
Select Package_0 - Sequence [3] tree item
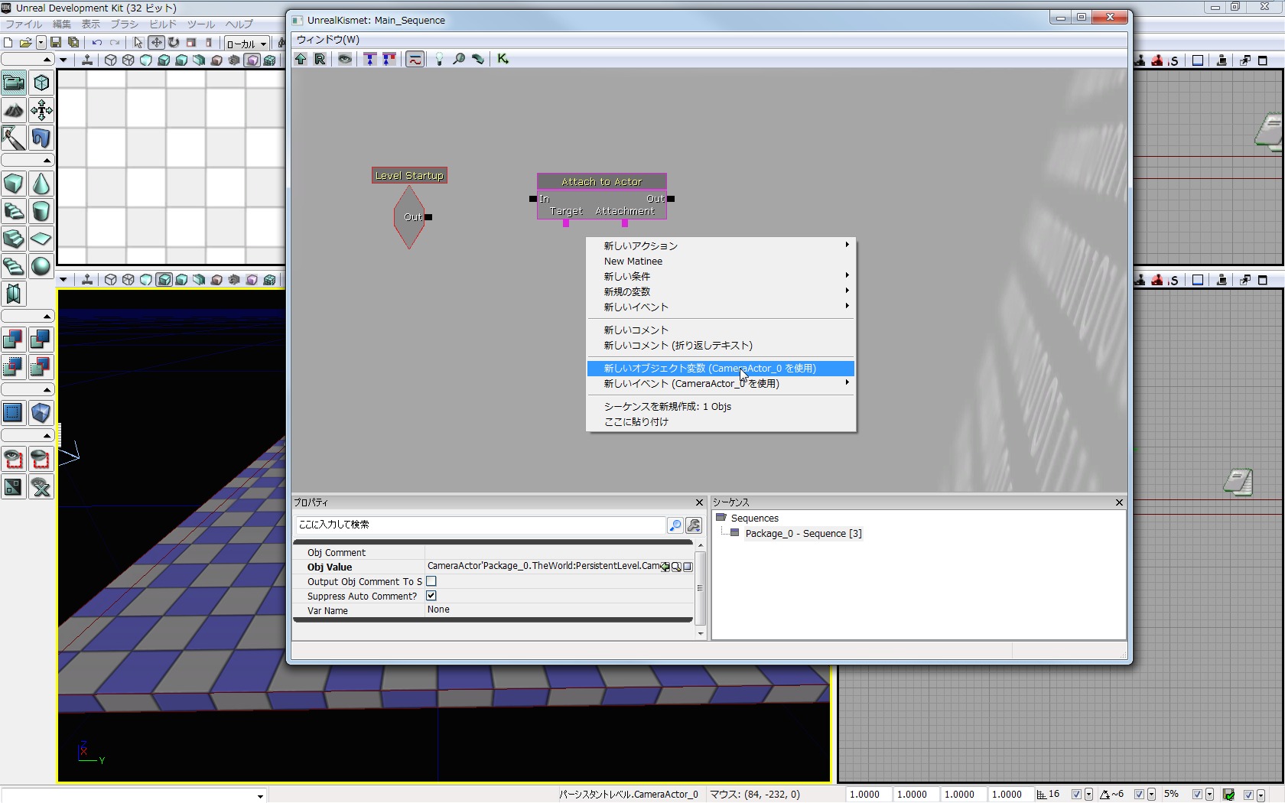pyautogui.click(x=803, y=534)
